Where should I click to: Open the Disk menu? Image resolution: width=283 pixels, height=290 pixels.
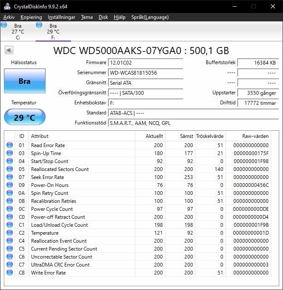click(x=103, y=17)
